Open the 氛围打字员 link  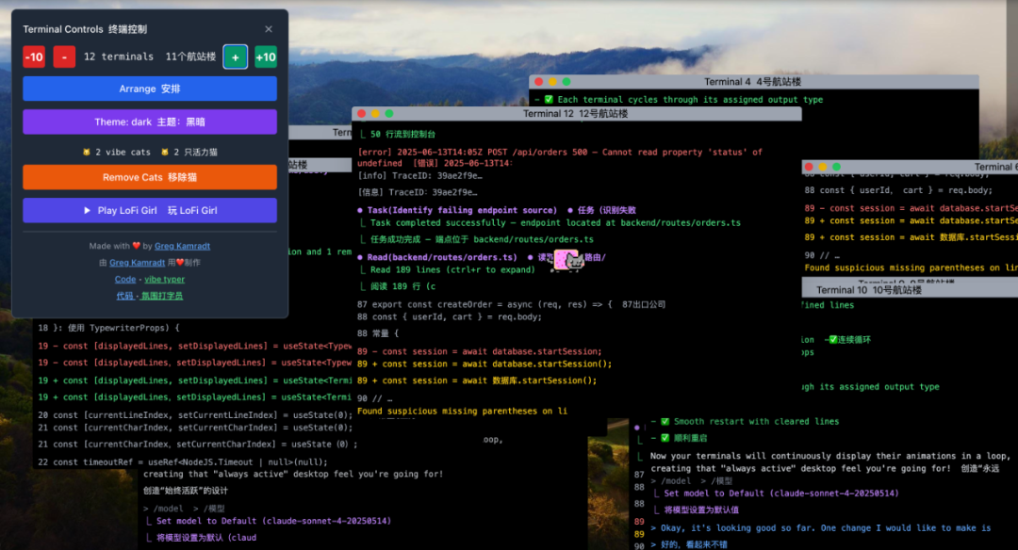point(162,296)
